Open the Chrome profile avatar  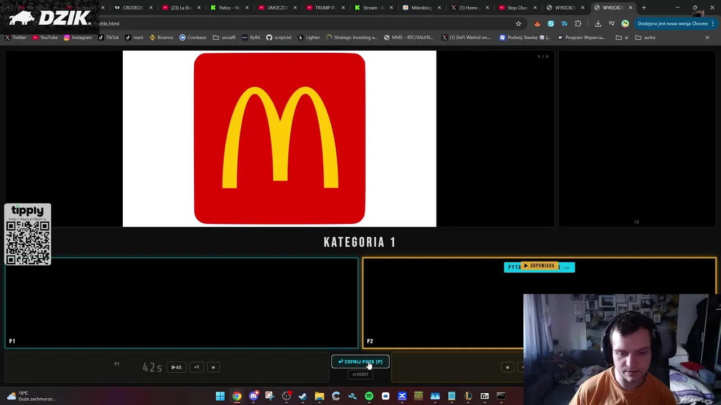(x=625, y=24)
